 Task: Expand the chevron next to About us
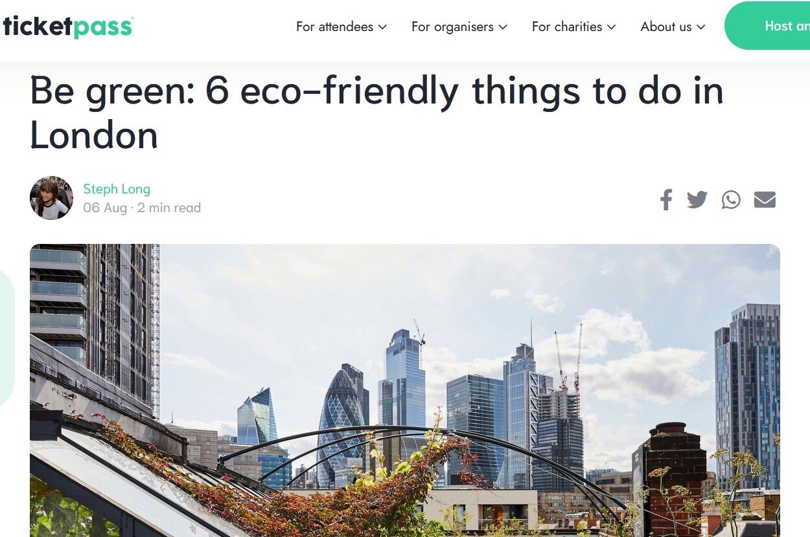click(x=700, y=27)
